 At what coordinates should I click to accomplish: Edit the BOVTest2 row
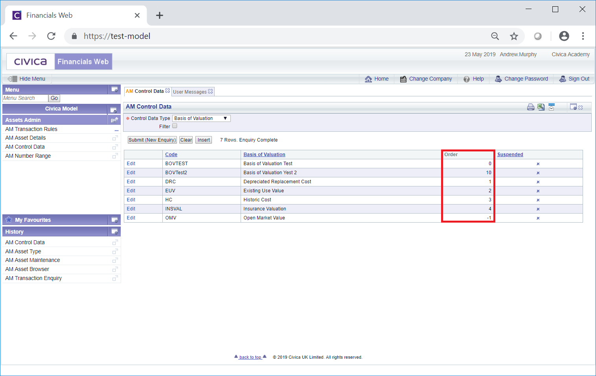pyautogui.click(x=131, y=173)
